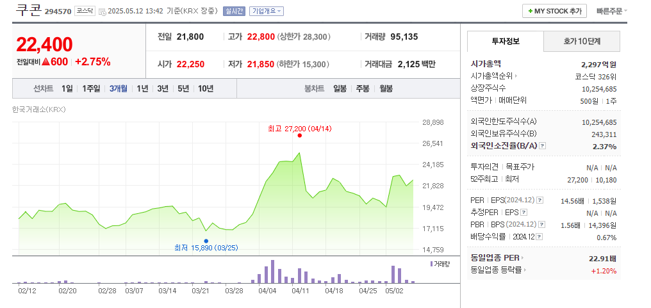Image resolution: width=651 pixels, height=308 pixels.
Task: Click the 쿠콘 stock name heading
Action: point(28,10)
